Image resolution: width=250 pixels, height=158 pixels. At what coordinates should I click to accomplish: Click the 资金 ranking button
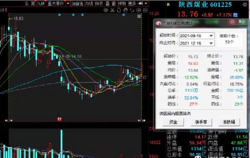[173, 122]
